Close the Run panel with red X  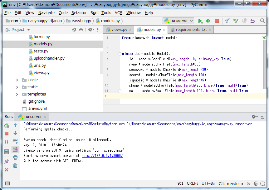tap(7, 170)
